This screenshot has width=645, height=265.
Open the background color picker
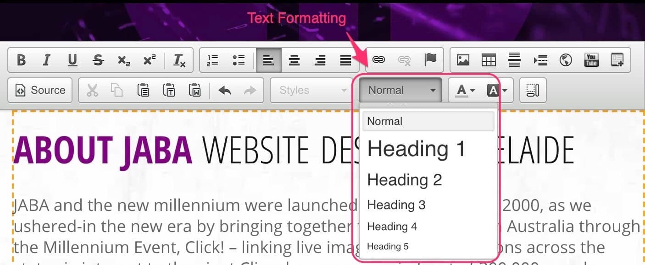pos(497,90)
